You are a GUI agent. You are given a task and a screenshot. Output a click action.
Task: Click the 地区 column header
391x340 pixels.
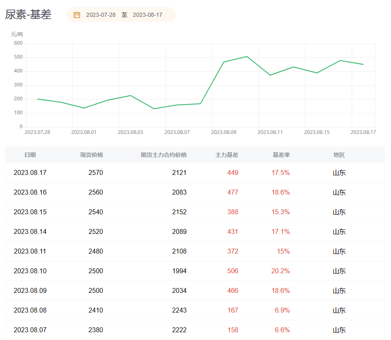(339, 155)
